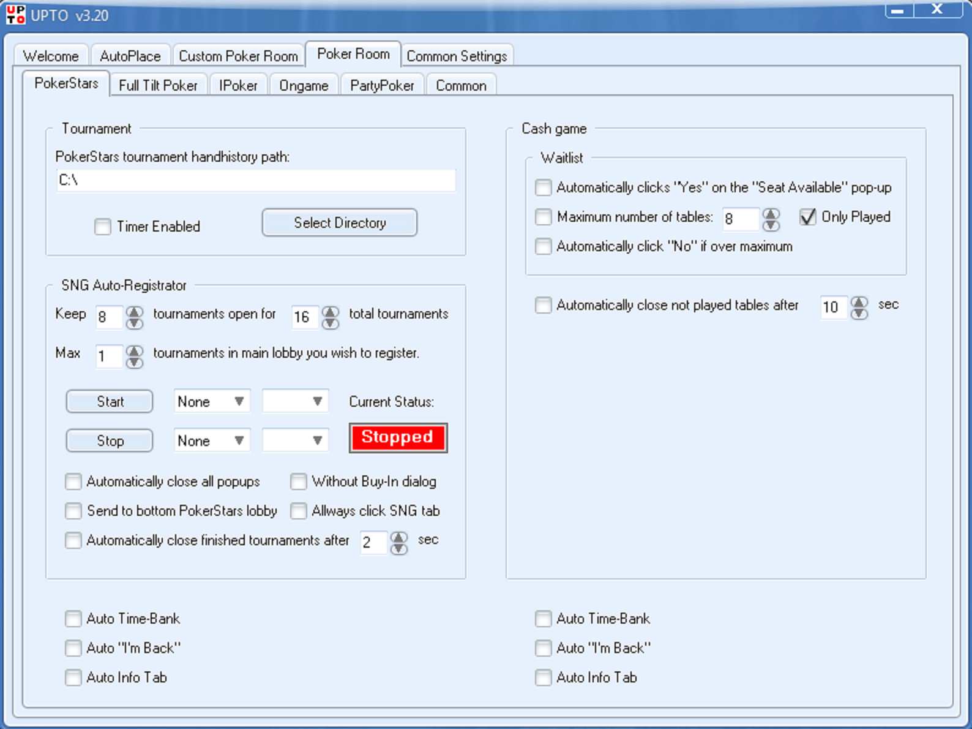Image resolution: width=972 pixels, height=729 pixels.
Task: Enable Automatically close not played tables
Action: [x=544, y=305]
